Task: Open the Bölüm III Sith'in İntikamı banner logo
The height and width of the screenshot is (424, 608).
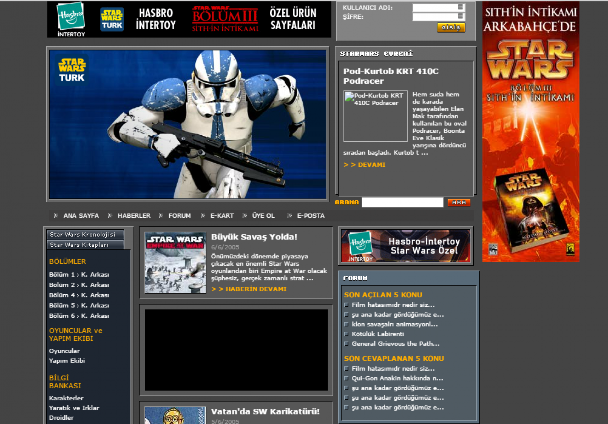Action: (225, 19)
